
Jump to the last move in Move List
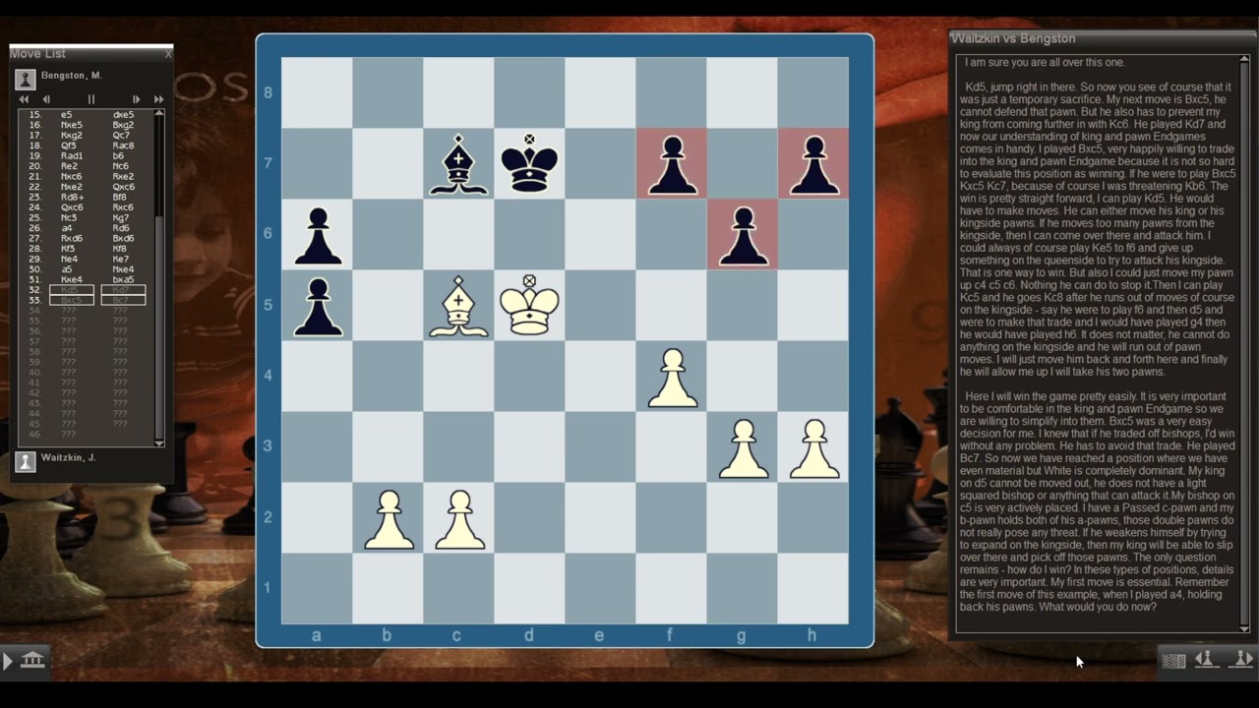[x=158, y=99]
